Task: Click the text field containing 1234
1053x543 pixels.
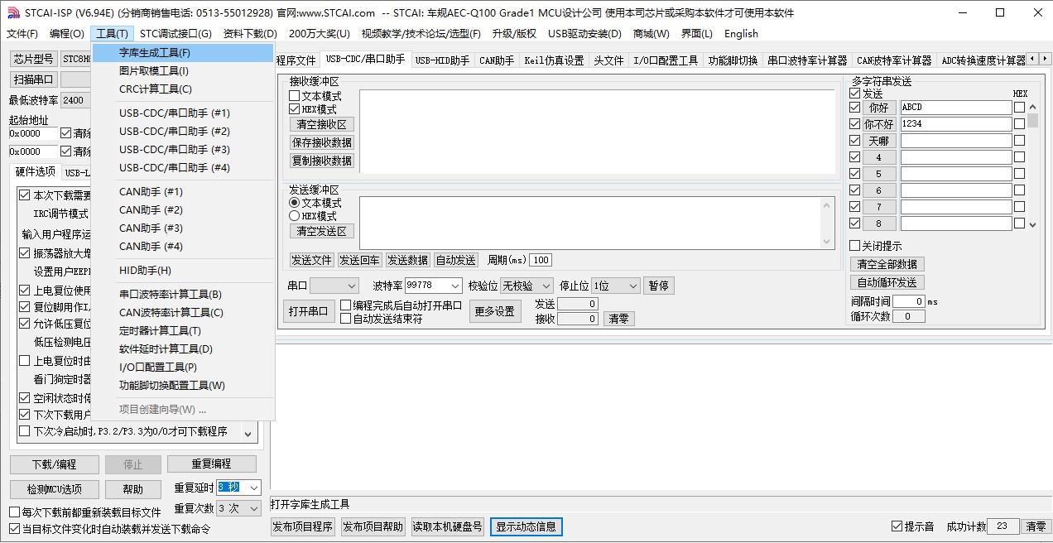Action: tap(956, 124)
